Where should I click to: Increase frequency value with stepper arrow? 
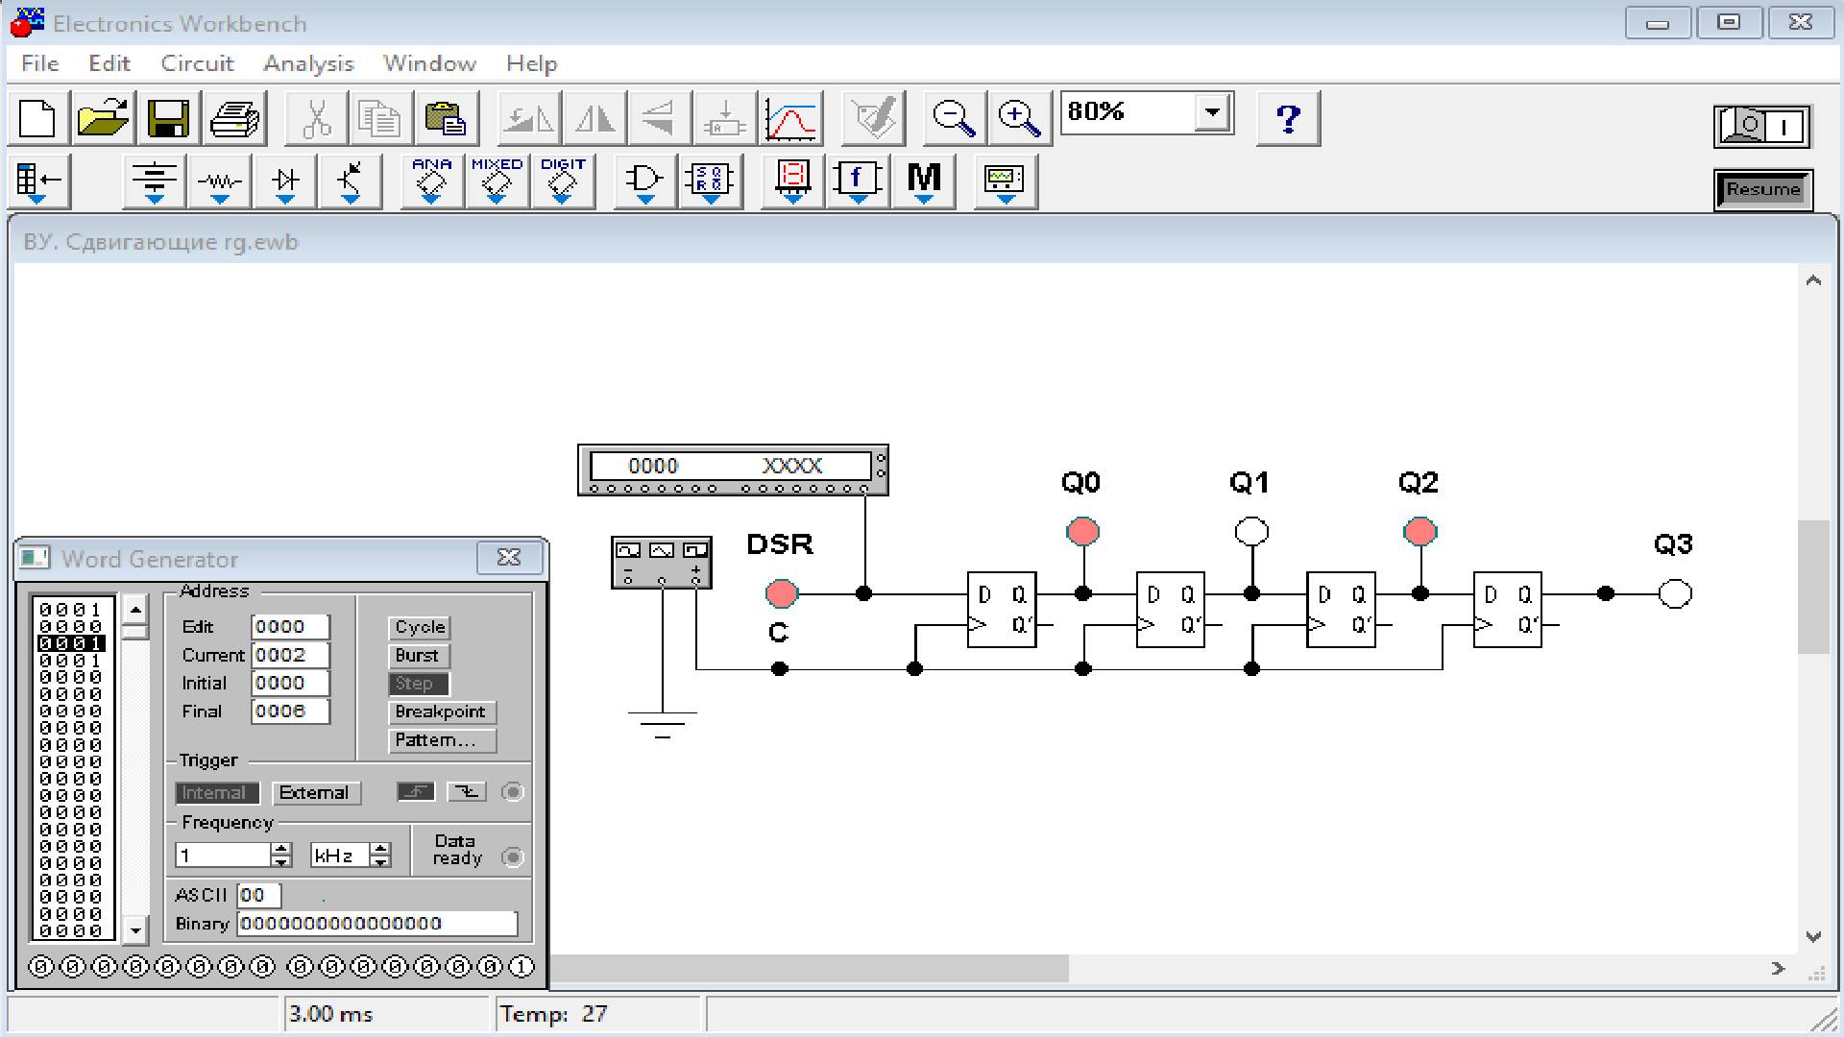281,849
